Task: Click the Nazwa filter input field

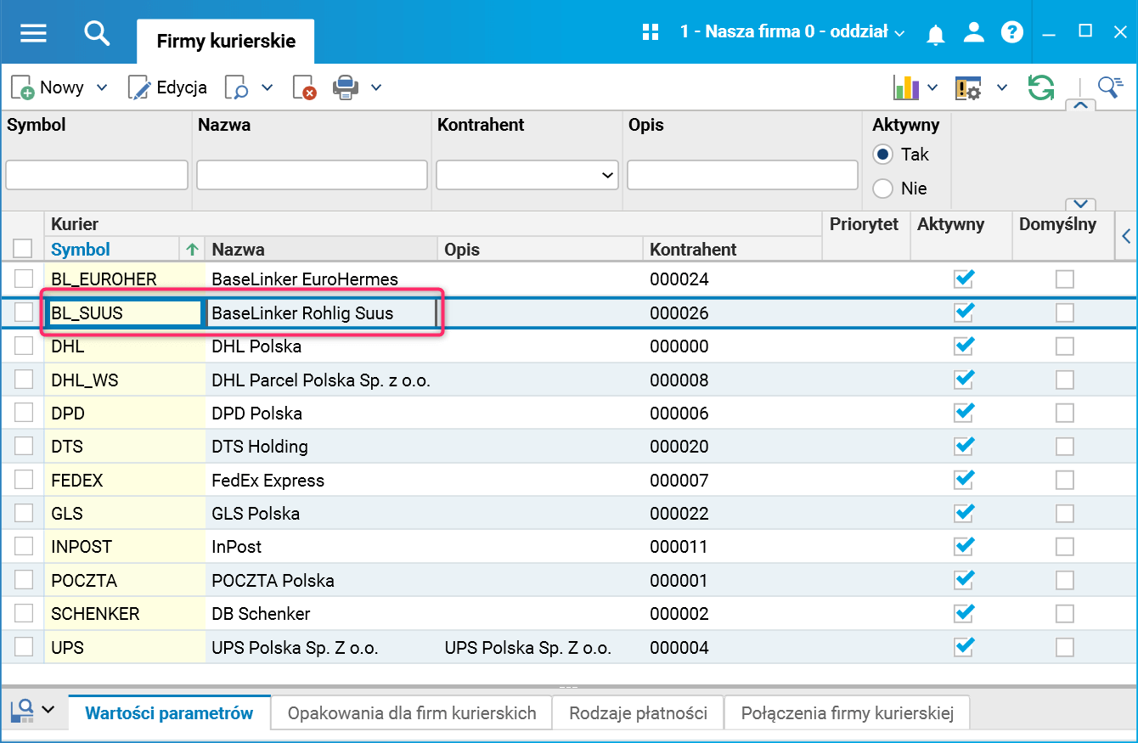Action: coord(312,175)
